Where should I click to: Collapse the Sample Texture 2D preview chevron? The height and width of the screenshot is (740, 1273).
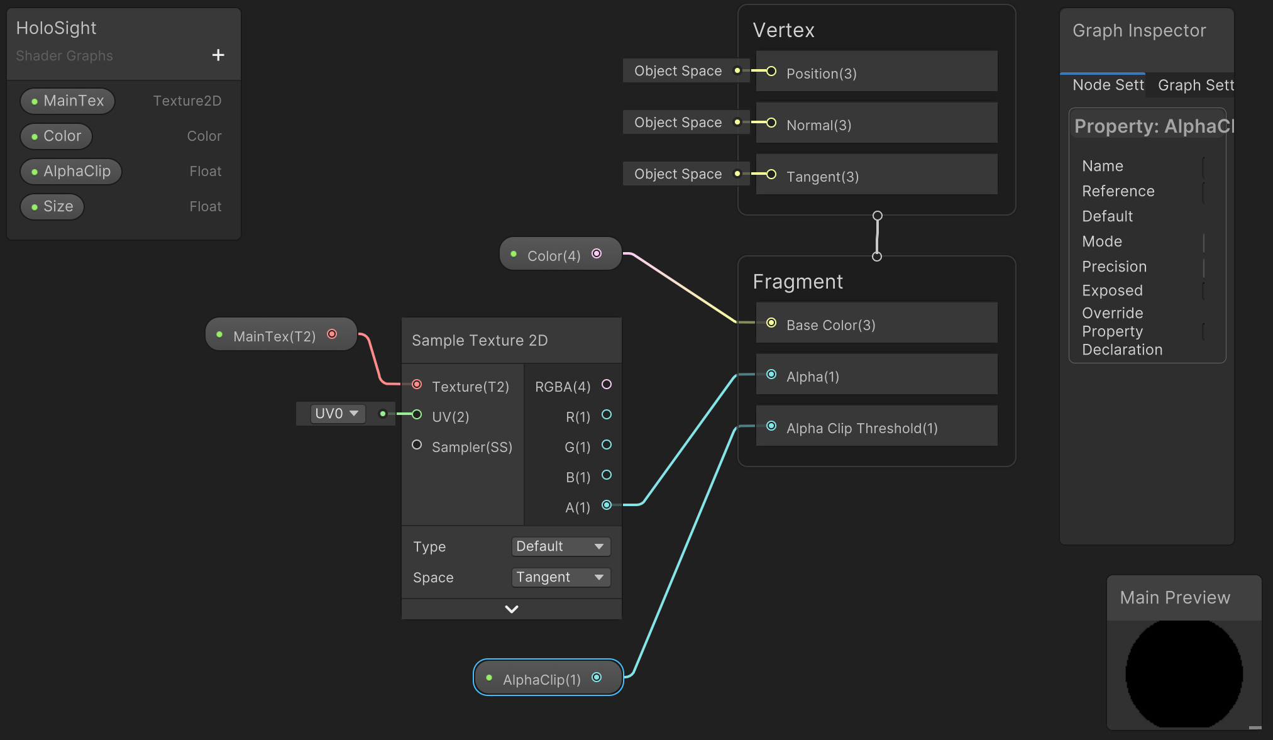512,609
